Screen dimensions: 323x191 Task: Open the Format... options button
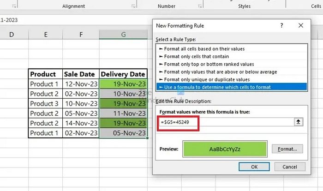(x=287, y=149)
